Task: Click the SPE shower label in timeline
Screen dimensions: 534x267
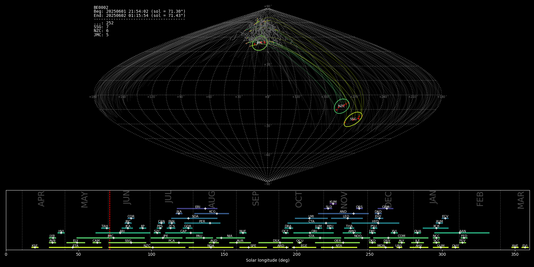Action: coord(253,246)
